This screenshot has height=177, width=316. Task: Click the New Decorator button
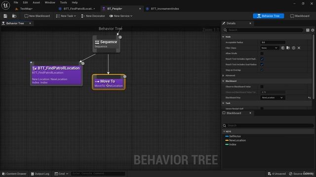coord(93,16)
